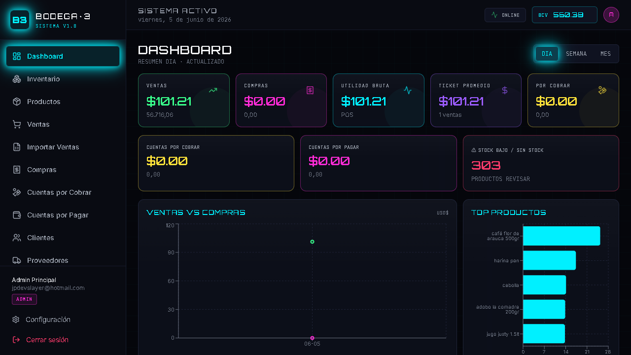The width and height of the screenshot is (631, 355).
Task: Open the Proveedores section
Action: (x=63, y=260)
